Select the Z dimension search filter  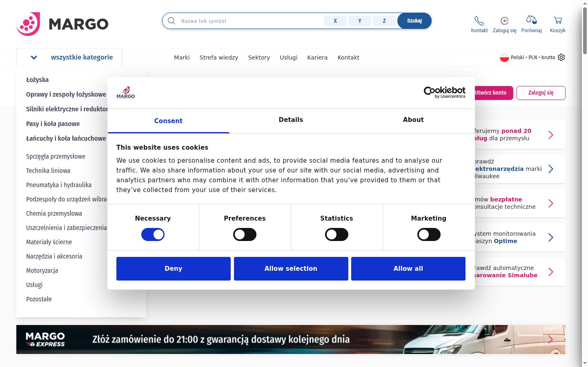[384, 21]
